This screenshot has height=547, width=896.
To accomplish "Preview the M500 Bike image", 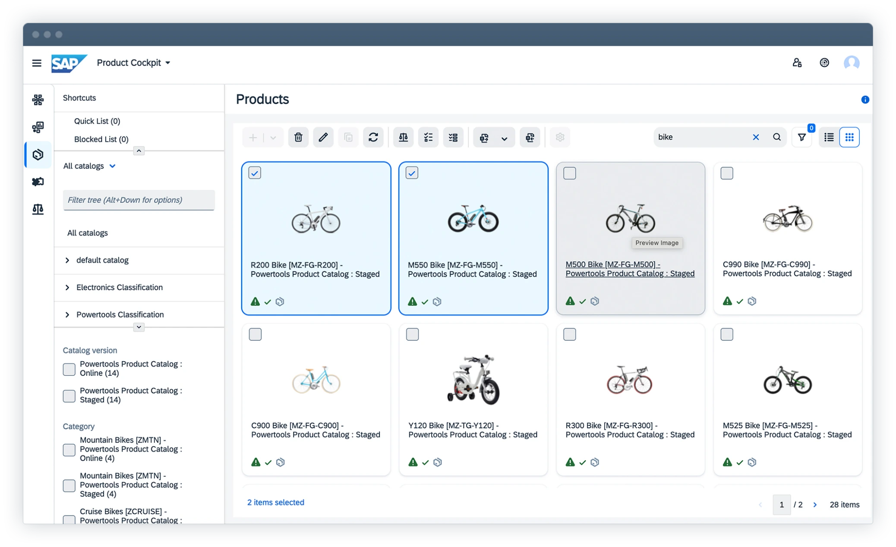I will click(x=630, y=219).
